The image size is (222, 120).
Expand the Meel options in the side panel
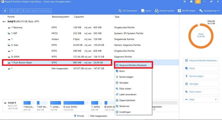tap(201, 99)
